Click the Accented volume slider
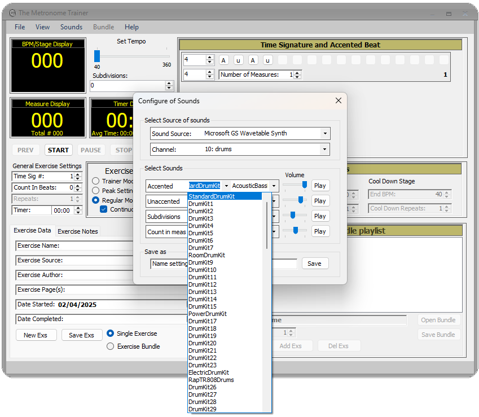Image resolution: width=479 pixels, height=417 pixels. pos(302,185)
